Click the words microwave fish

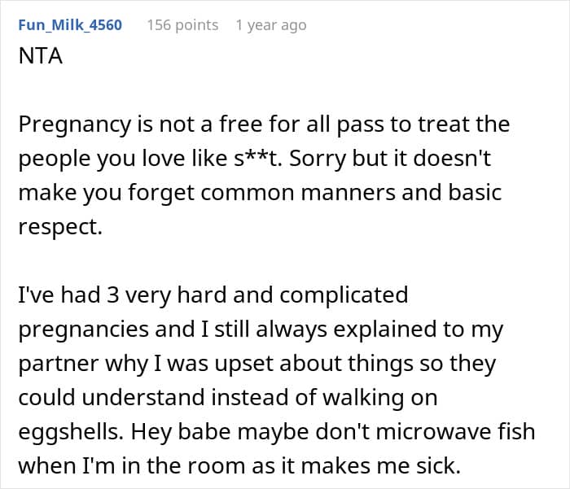point(455,431)
